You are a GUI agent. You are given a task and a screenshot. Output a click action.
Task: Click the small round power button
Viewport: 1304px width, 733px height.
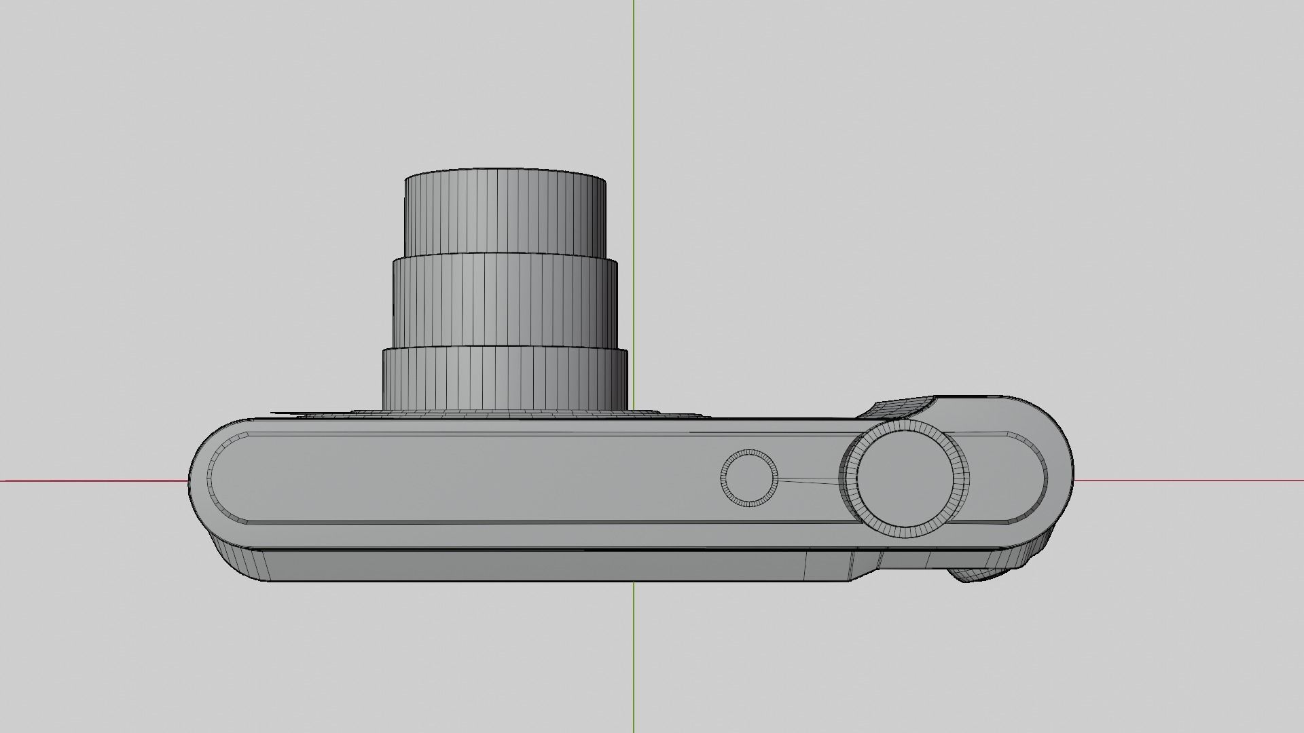[748, 478]
